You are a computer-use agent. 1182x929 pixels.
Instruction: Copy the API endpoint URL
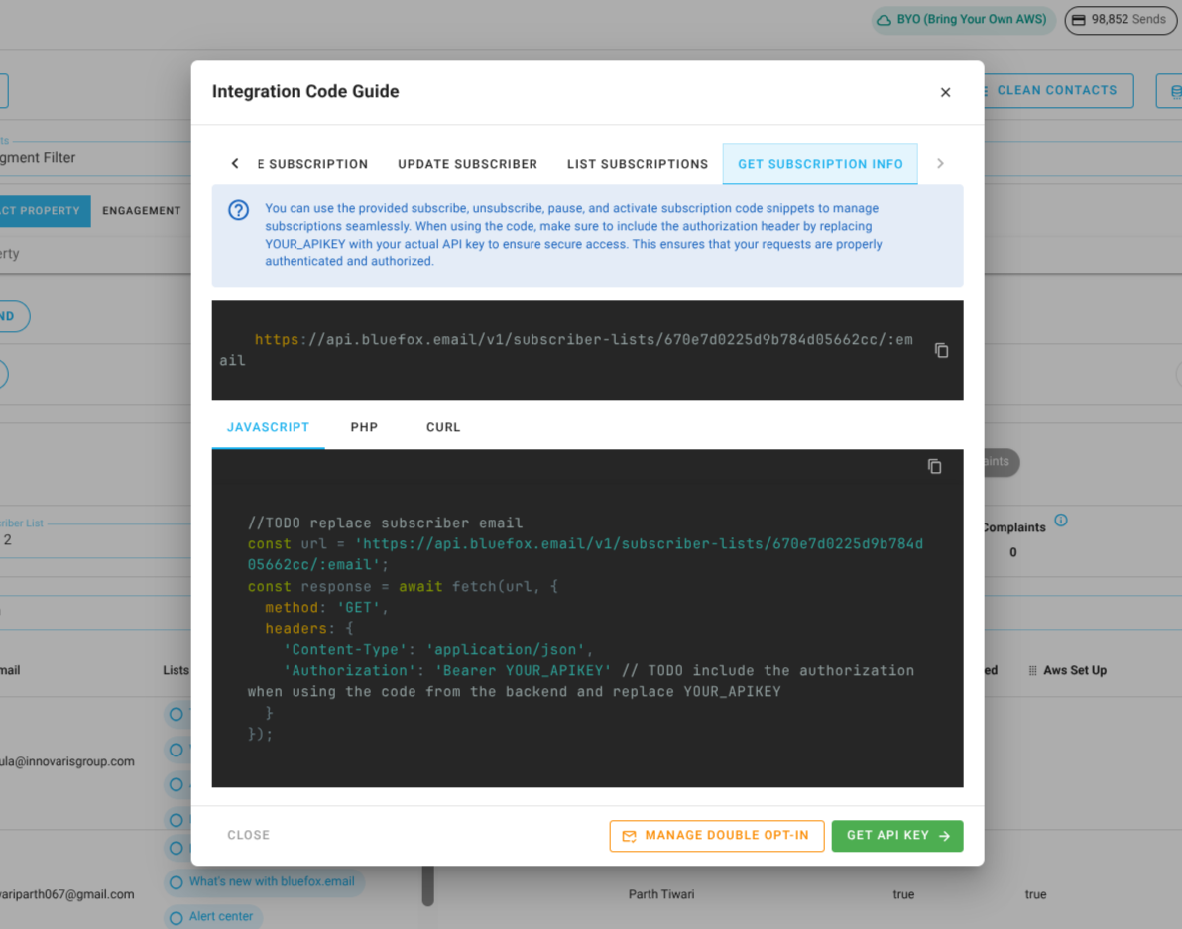click(x=941, y=350)
